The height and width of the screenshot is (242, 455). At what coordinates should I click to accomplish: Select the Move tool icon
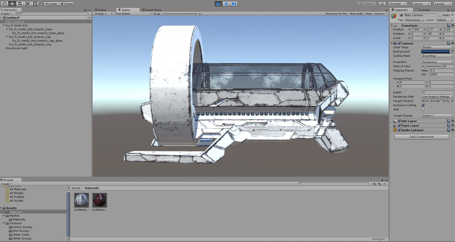tap(12, 4)
